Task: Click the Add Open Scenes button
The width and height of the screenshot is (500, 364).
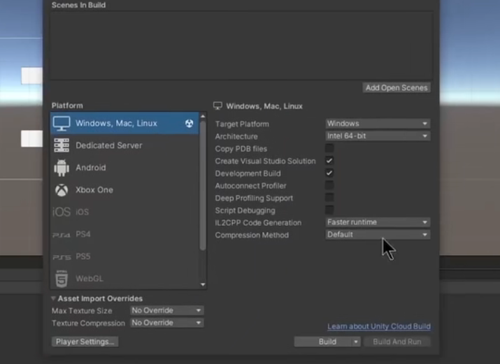Action: pos(397,88)
